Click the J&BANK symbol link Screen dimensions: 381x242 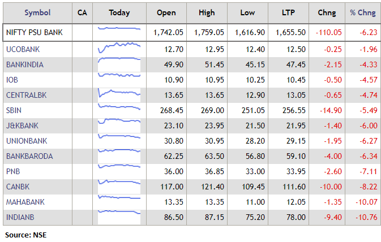[22, 126]
